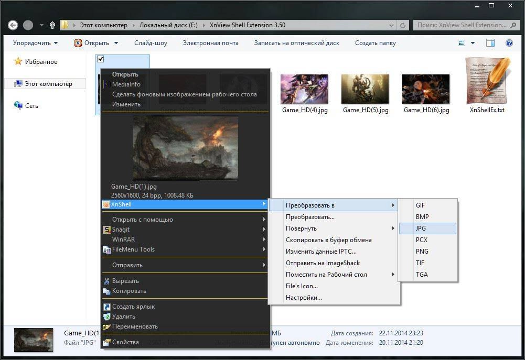Choose Вырезать in the context menu
Screen dimensions: 525x360
(185, 281)
